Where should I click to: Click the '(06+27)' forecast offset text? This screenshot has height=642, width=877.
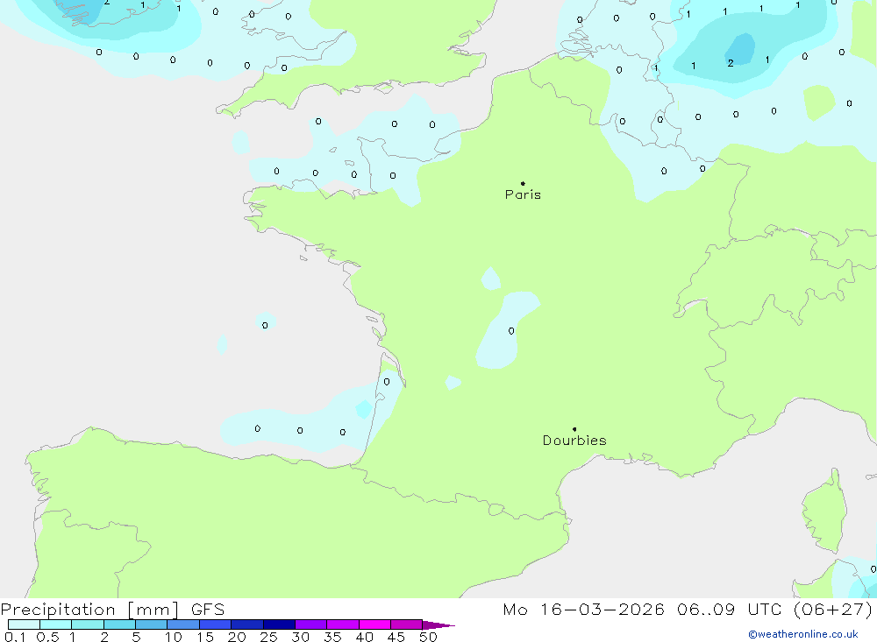click(x=833, y=610)
